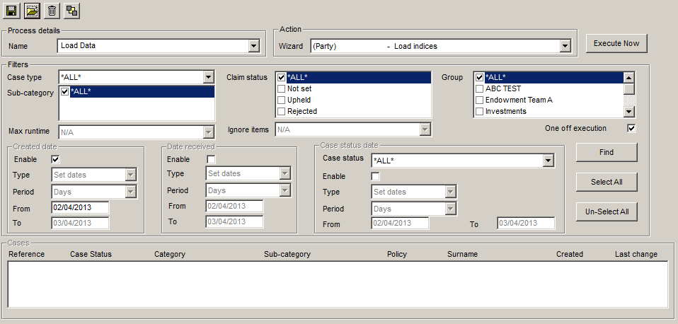
Task: Check the Not set claim status
Action: tap(281, 88)
